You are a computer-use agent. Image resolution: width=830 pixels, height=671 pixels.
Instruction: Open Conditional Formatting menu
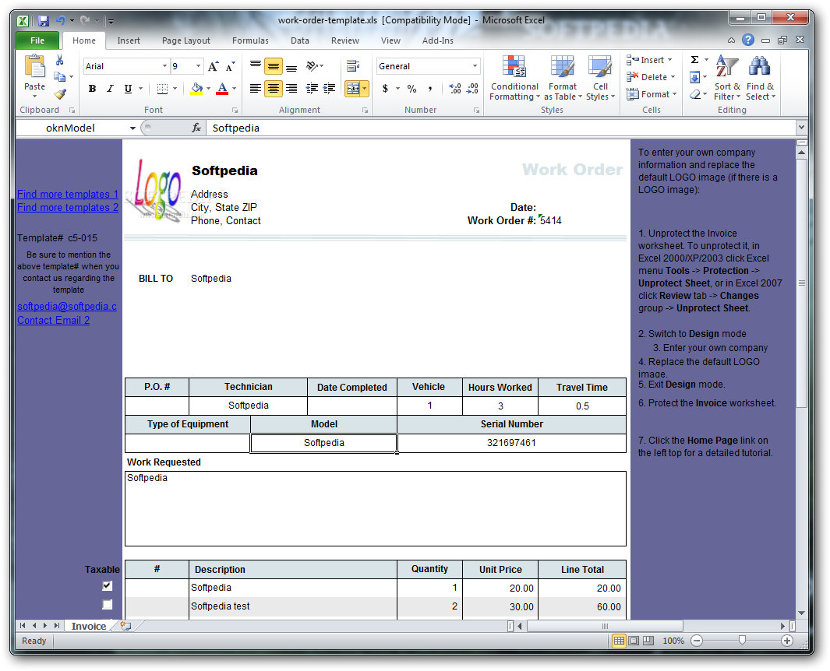pos(514,78)
